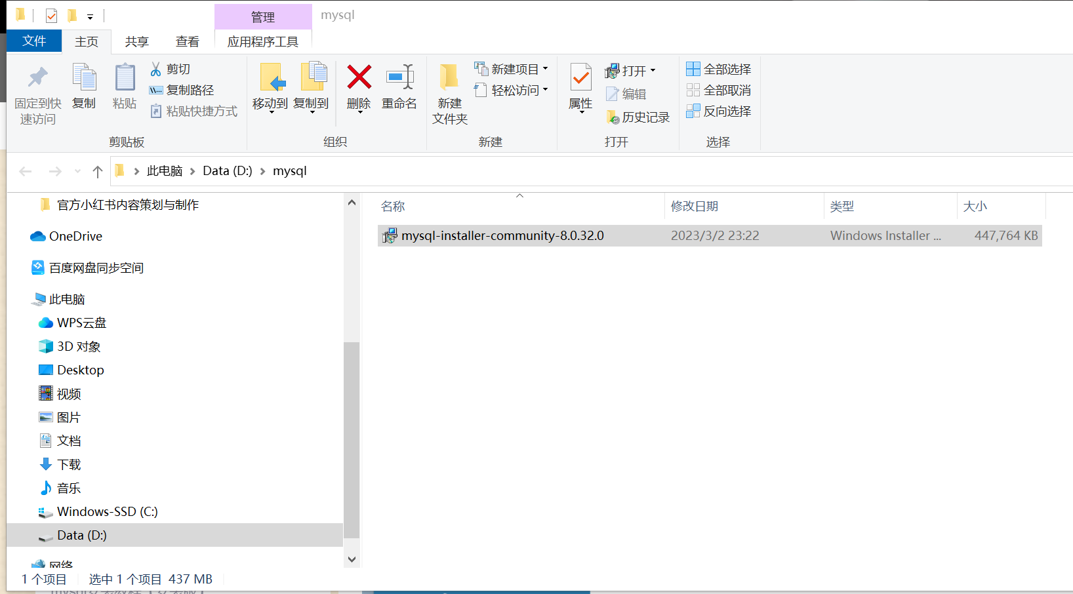Open Windows-SSD (C:) drive
Screen dimensions: 1073x594
pos(108,511)
